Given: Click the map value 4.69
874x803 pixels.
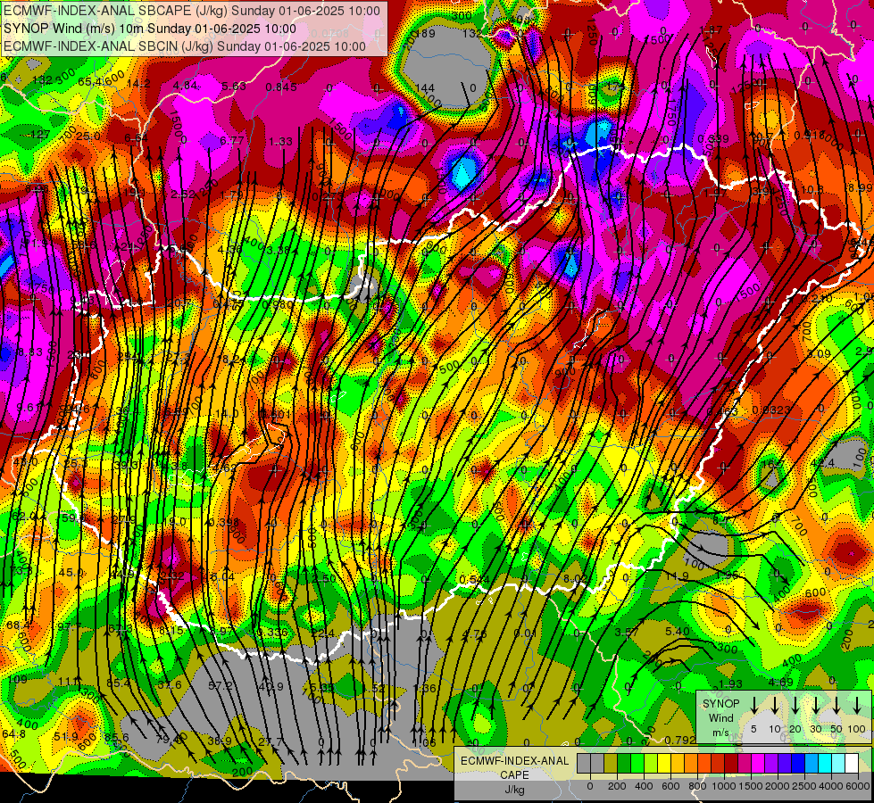Looking at the screenshot, I should tap(781, 682).
